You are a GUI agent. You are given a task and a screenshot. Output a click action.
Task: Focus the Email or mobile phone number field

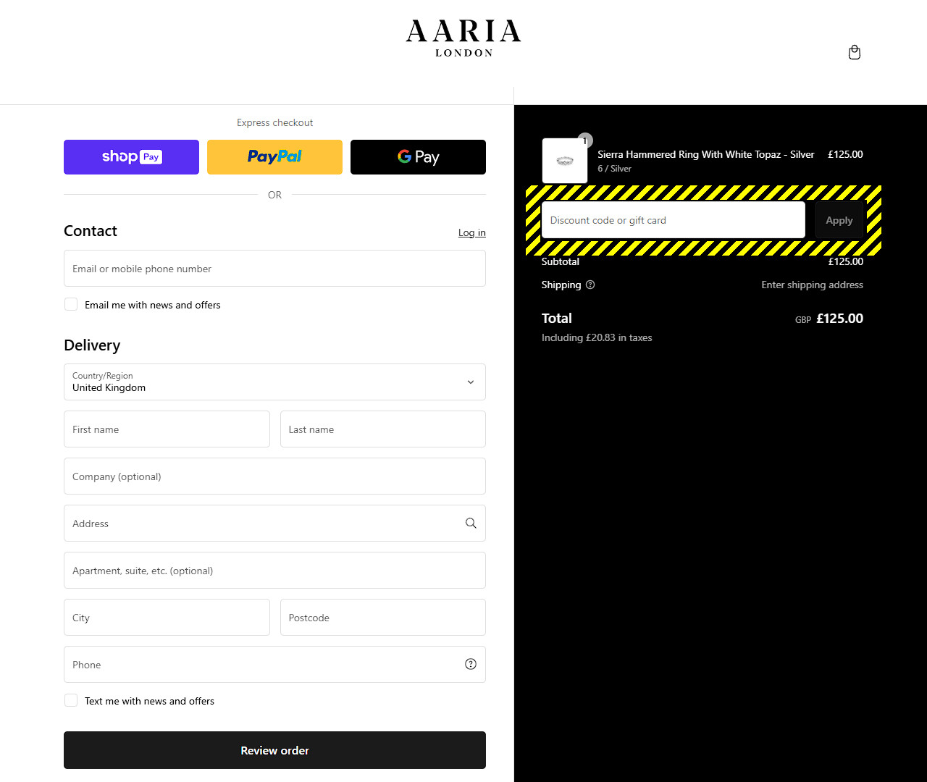tap(274, 269)
